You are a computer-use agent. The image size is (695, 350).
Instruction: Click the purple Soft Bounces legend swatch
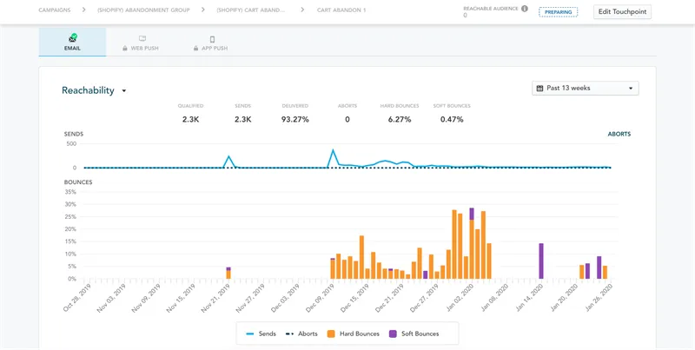click(393, 333)
